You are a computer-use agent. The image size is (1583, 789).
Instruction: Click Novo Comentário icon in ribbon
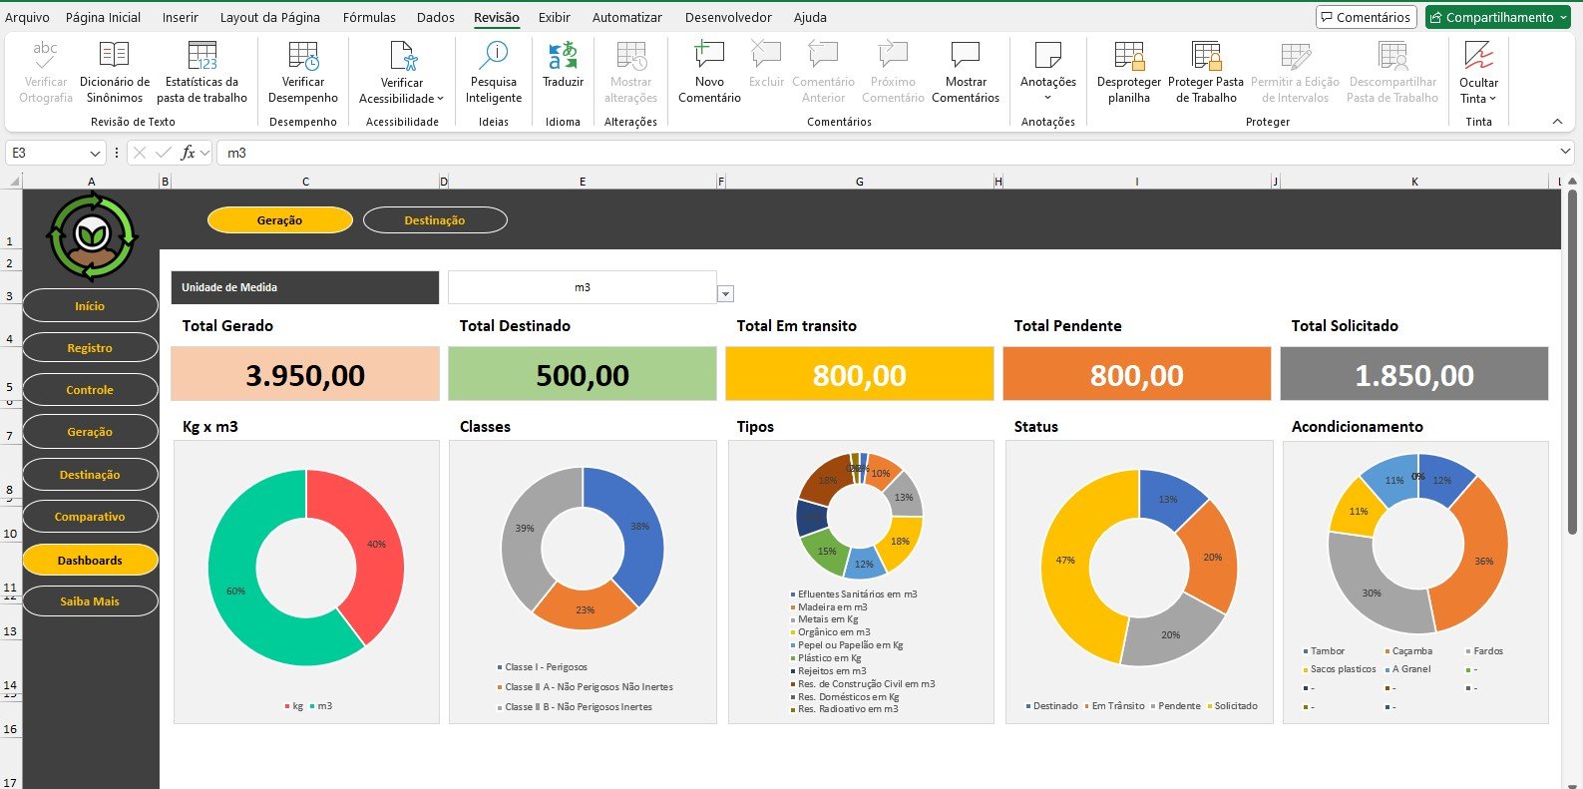coord(709,57)
